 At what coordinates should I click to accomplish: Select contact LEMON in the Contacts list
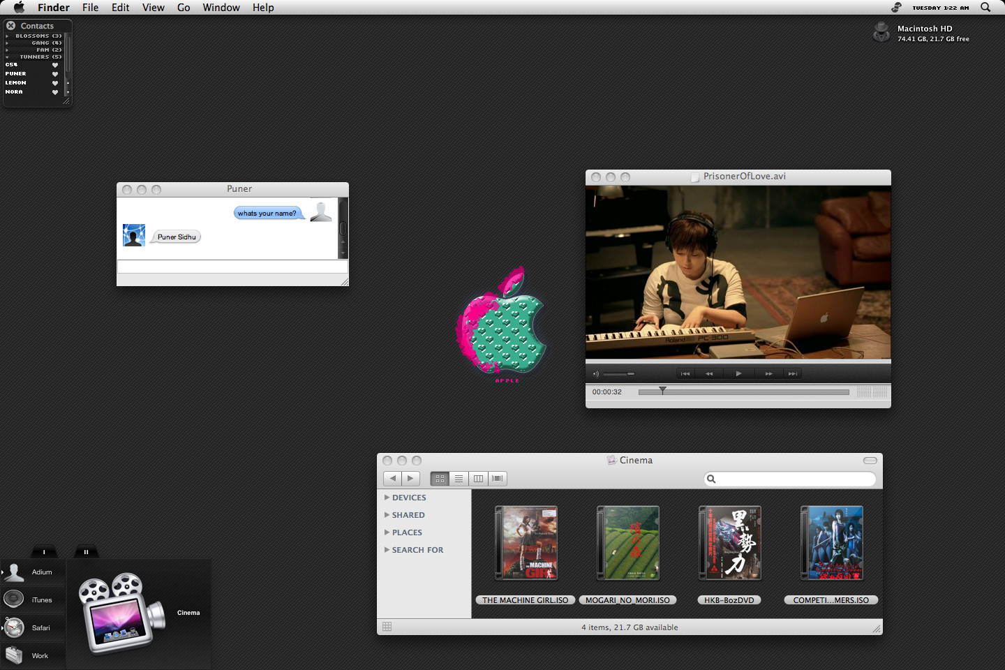pos(16,83)
